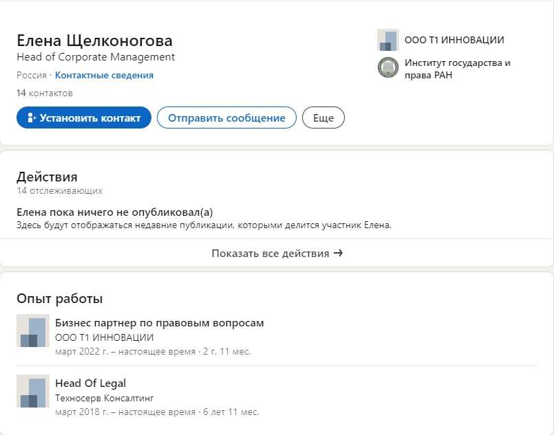Open the company logo beside Head Of Legal
554x435 pixels.
pos(33,391)
